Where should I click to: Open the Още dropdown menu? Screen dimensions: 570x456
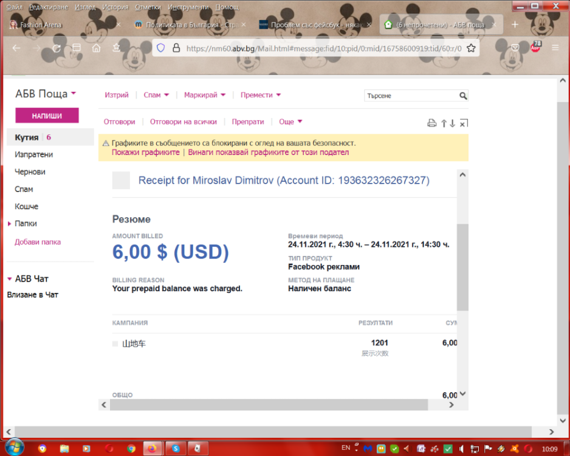pos(290,122)
